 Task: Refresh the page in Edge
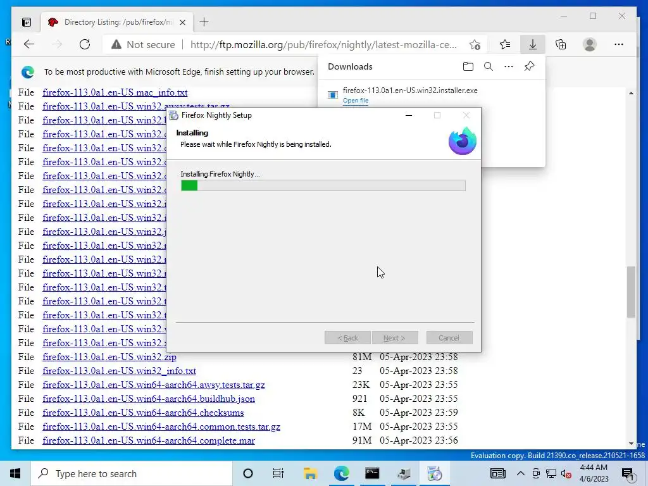click(85, 44)
